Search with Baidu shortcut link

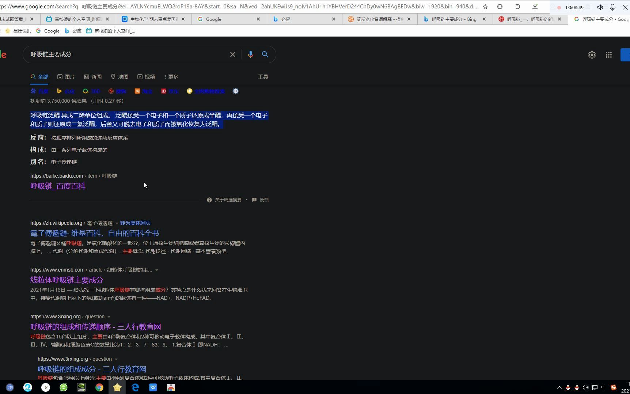point(39,91)
